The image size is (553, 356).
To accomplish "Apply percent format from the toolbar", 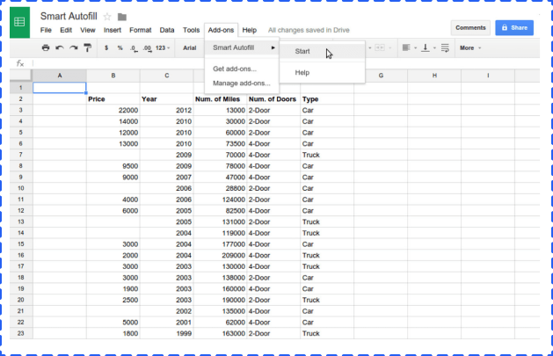I will click(120, 47).
